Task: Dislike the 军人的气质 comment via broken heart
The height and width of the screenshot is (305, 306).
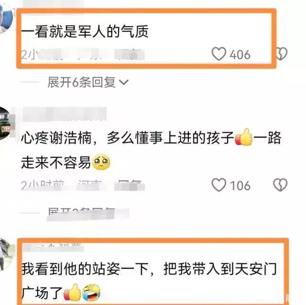Action: click(x=282, y=54)
